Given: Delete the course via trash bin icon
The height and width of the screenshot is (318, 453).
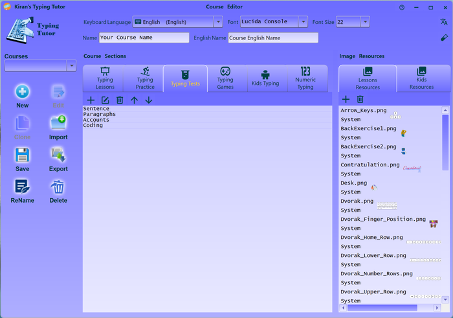Looking at the screenshot, I should pos(58,187).
